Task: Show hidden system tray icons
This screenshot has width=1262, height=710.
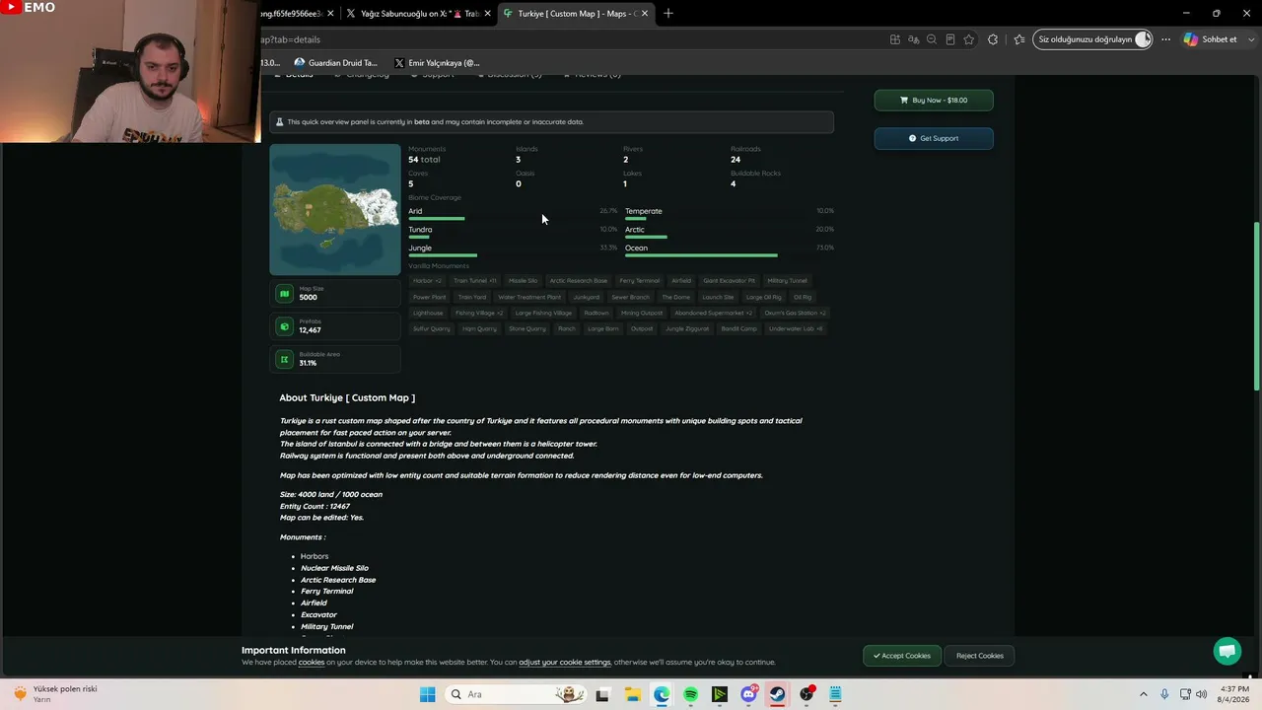Action: (1144, 694)
